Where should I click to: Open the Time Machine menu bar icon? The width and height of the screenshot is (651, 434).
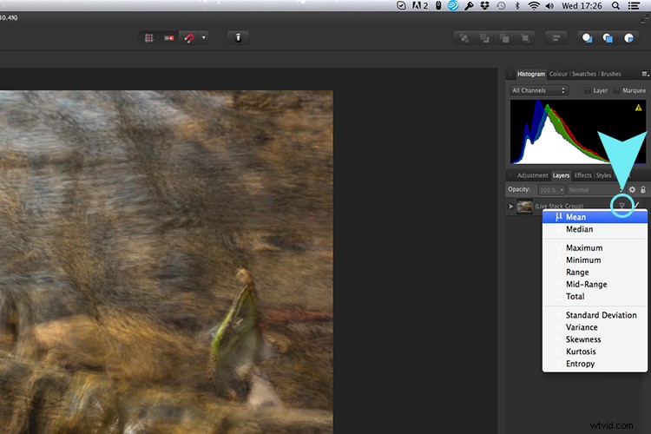pyautogui.click(x=501, y=5)
